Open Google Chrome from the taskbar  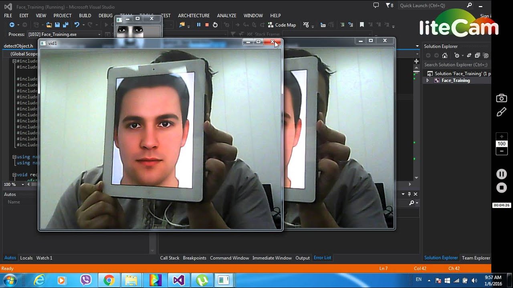(109, 280)
